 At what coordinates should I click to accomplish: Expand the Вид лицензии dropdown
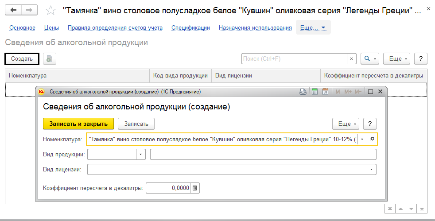click(x=372, y=169)
